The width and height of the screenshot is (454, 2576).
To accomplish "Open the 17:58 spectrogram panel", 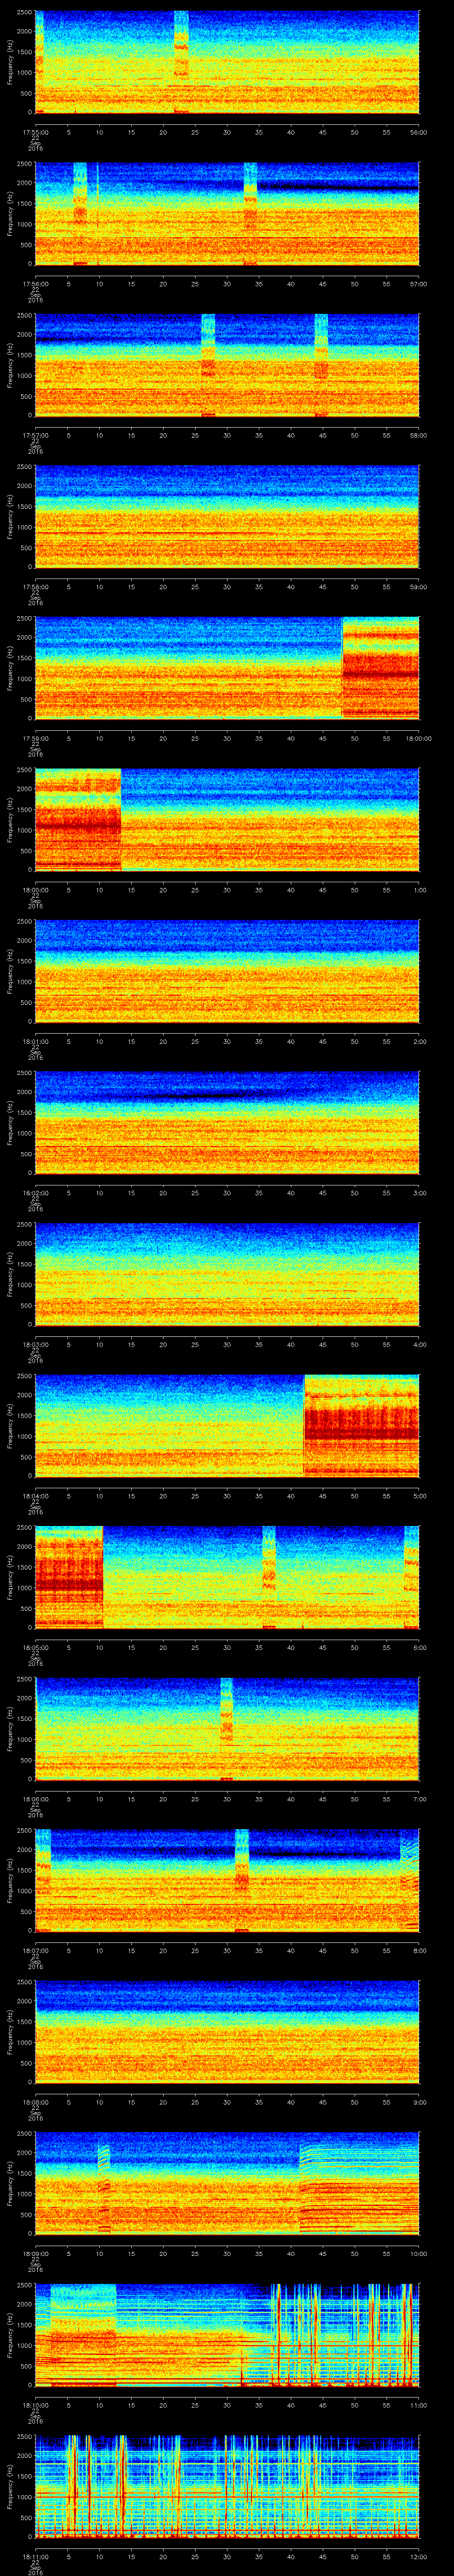I will (x=227, y=516).
